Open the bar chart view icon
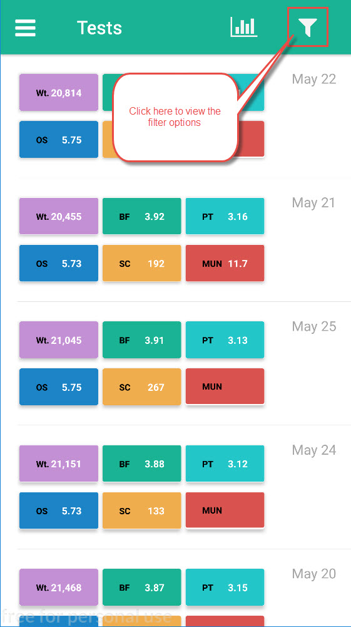The height and width of the screenshot is (627, 351). tap(243, 28)
